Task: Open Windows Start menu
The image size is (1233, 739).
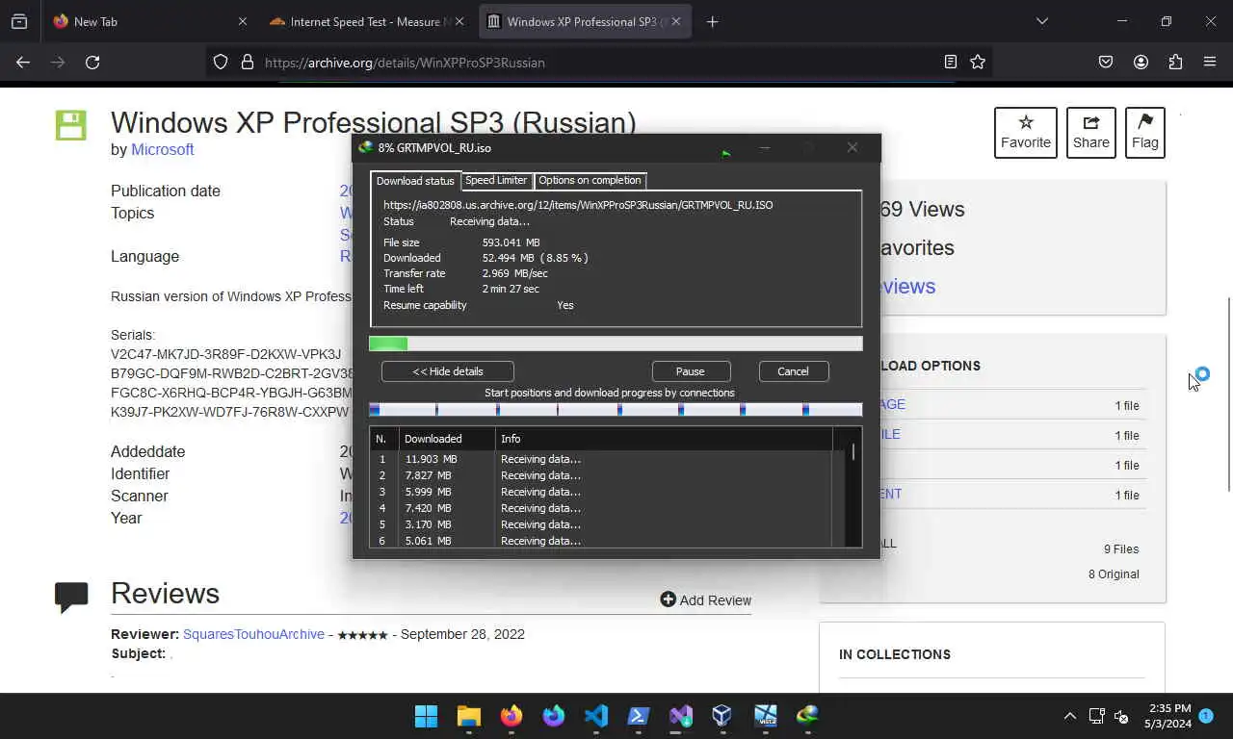Action: [x=426, y=716]
